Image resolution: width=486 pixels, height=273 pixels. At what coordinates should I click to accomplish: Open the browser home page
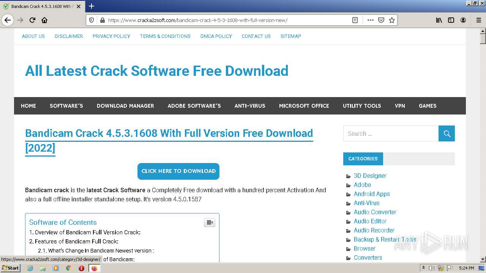pyautogui.click(x=44, y=20)
